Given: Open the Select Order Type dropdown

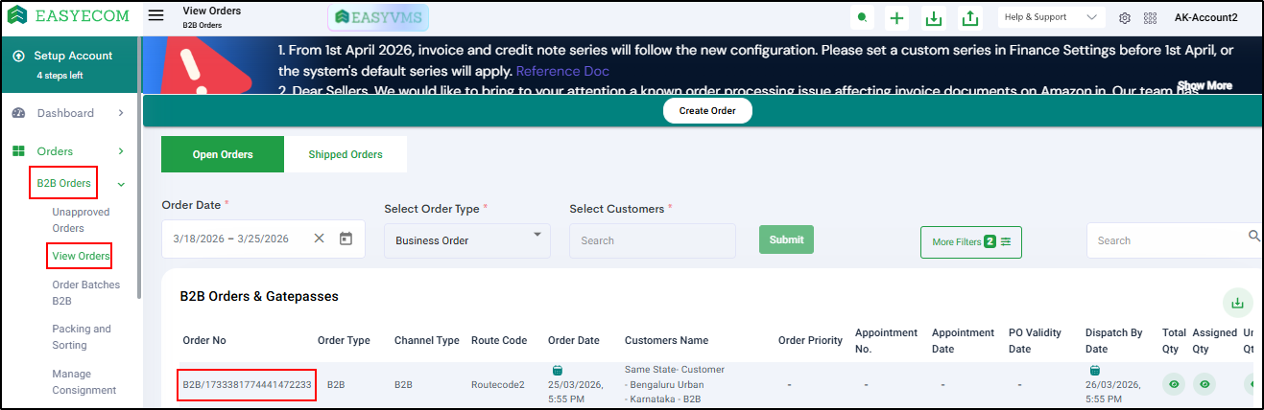Looking at the screenshot, I should pos(466,240).
